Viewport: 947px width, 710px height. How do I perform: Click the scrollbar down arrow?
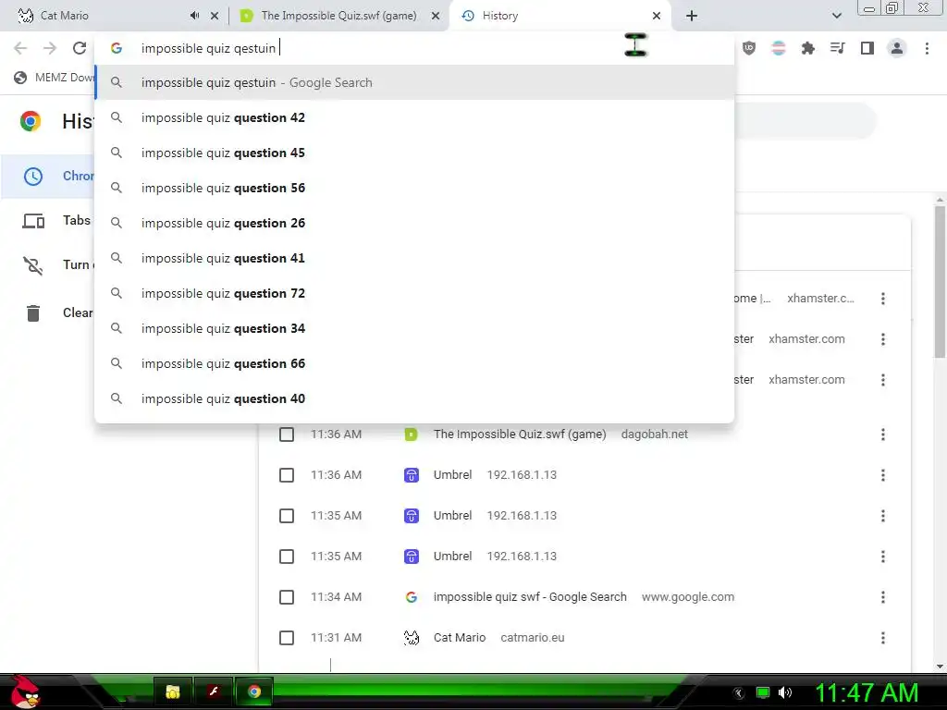(940, 667)
